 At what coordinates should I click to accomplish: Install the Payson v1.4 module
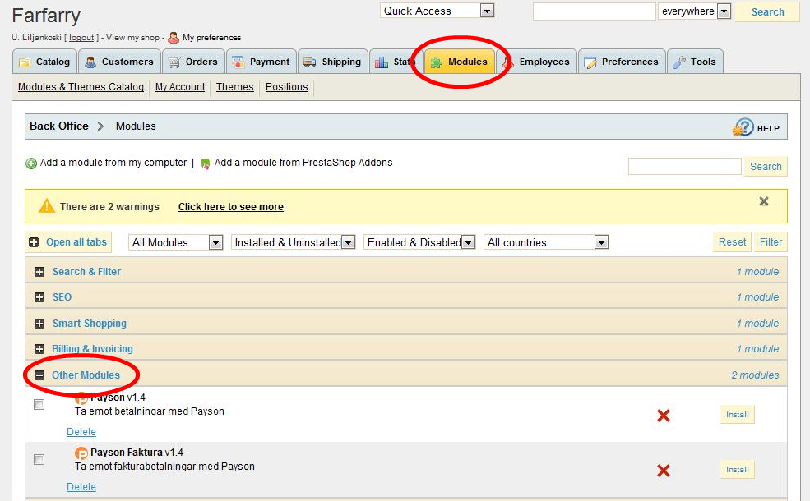point(737,414)
